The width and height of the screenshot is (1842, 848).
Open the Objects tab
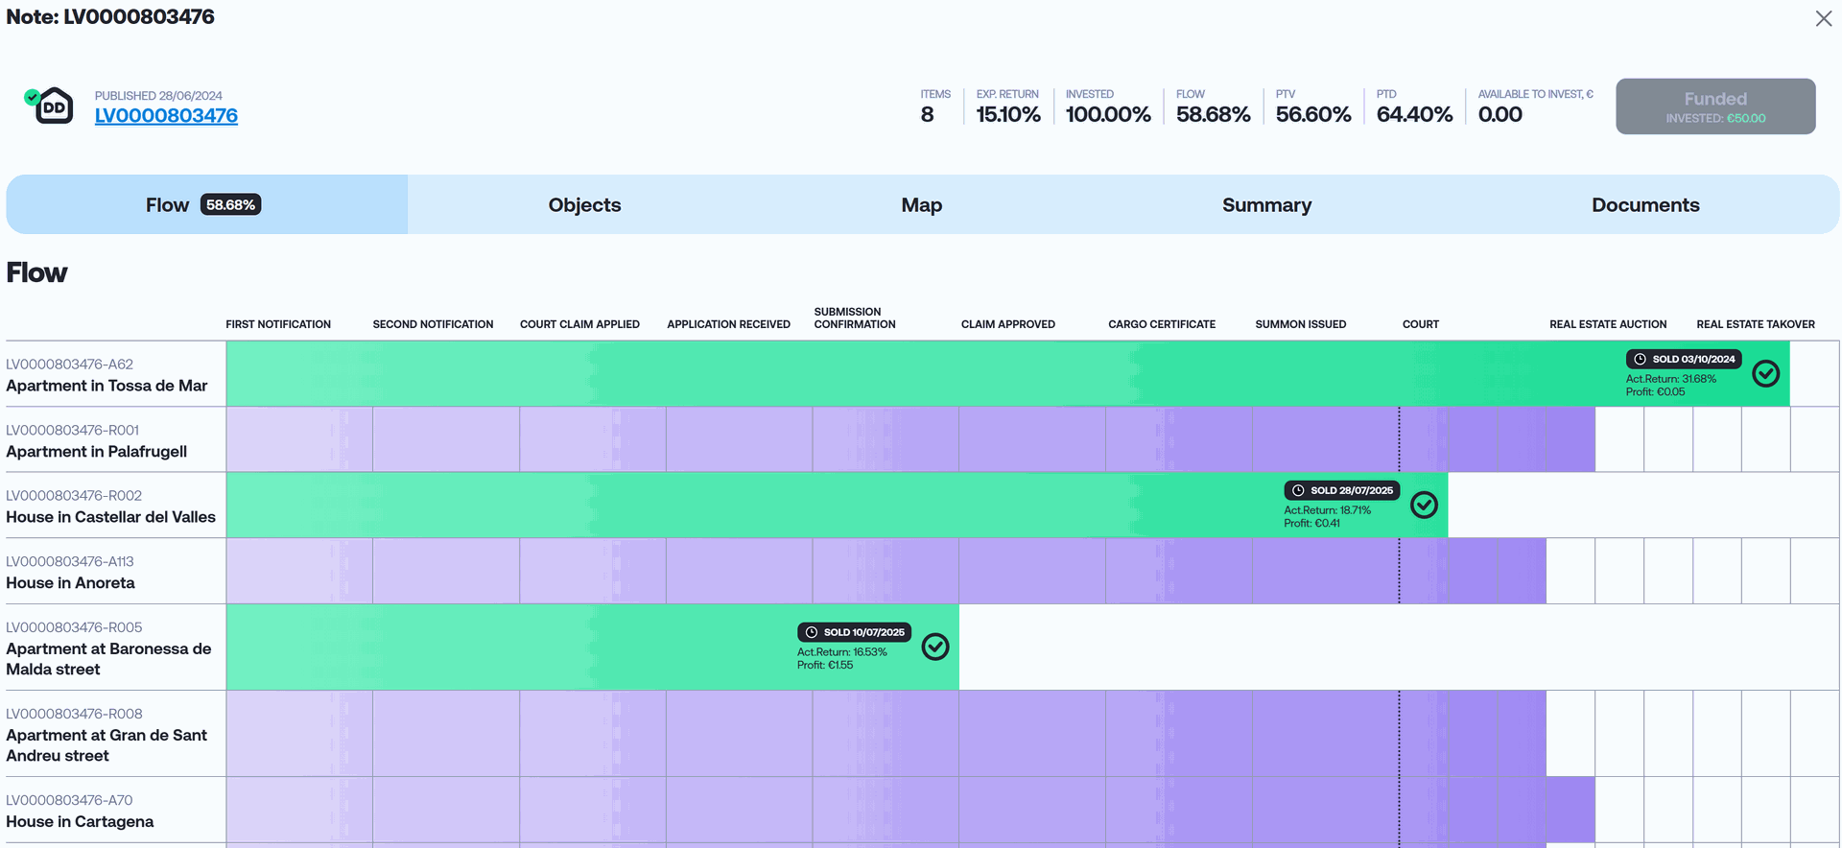point(584,205)
